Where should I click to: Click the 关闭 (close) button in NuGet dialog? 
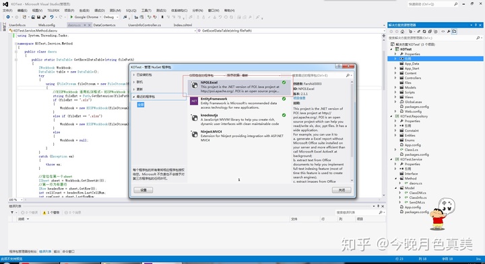point(342,190)
